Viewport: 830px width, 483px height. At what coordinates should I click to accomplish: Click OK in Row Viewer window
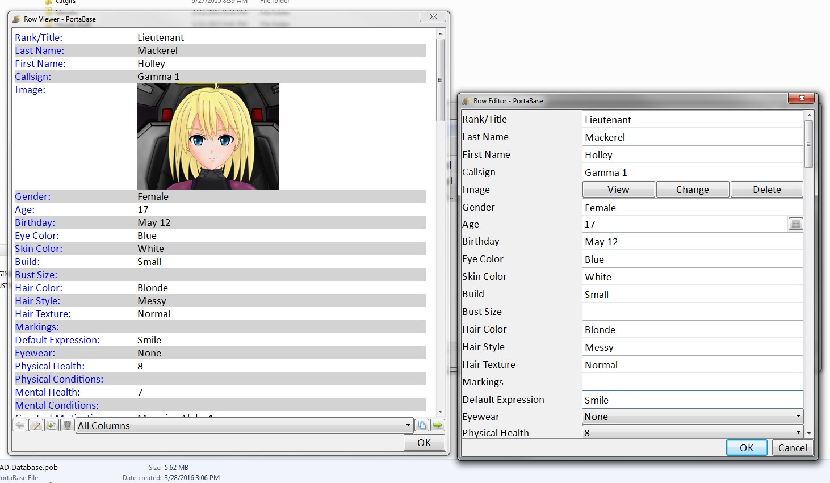click(x=424, y=443)
